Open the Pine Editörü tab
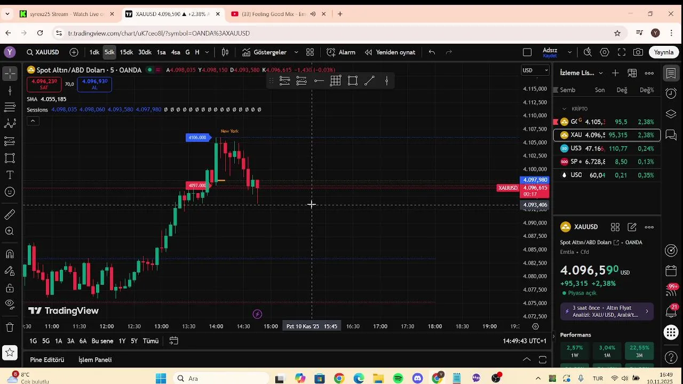 pos(47,360)
